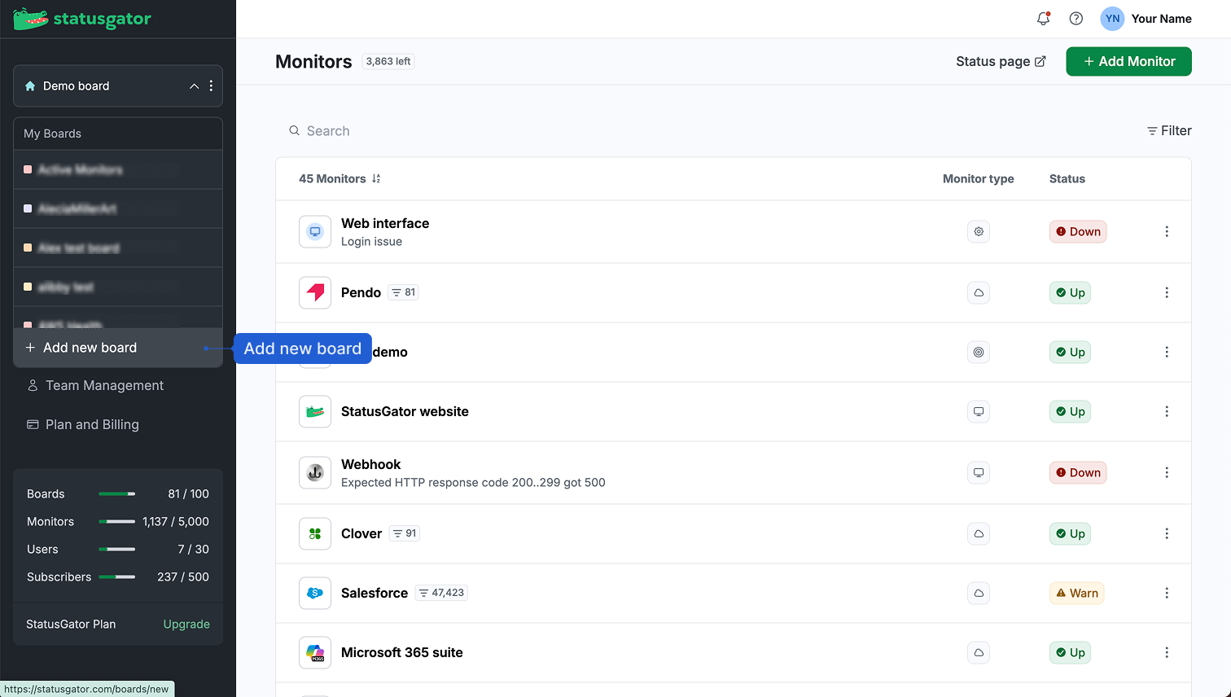Open the notifications bell
Viewport: 1231px width, 697px height.
(1043, 18)
